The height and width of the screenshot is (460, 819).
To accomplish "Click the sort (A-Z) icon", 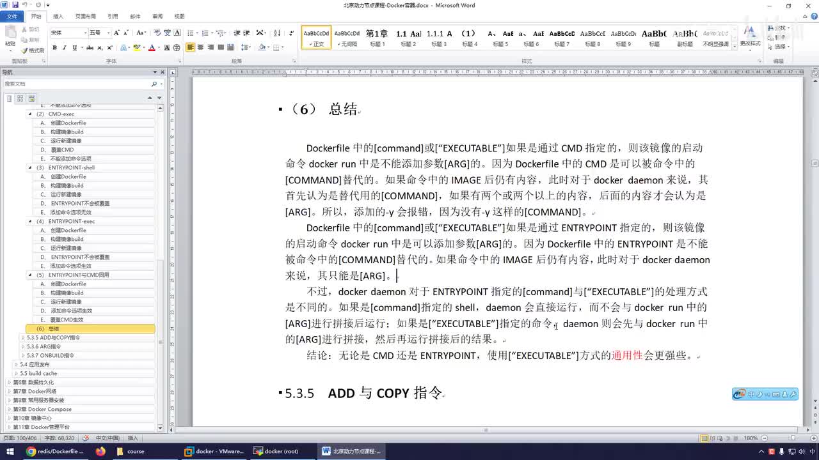I will [277, 33].
